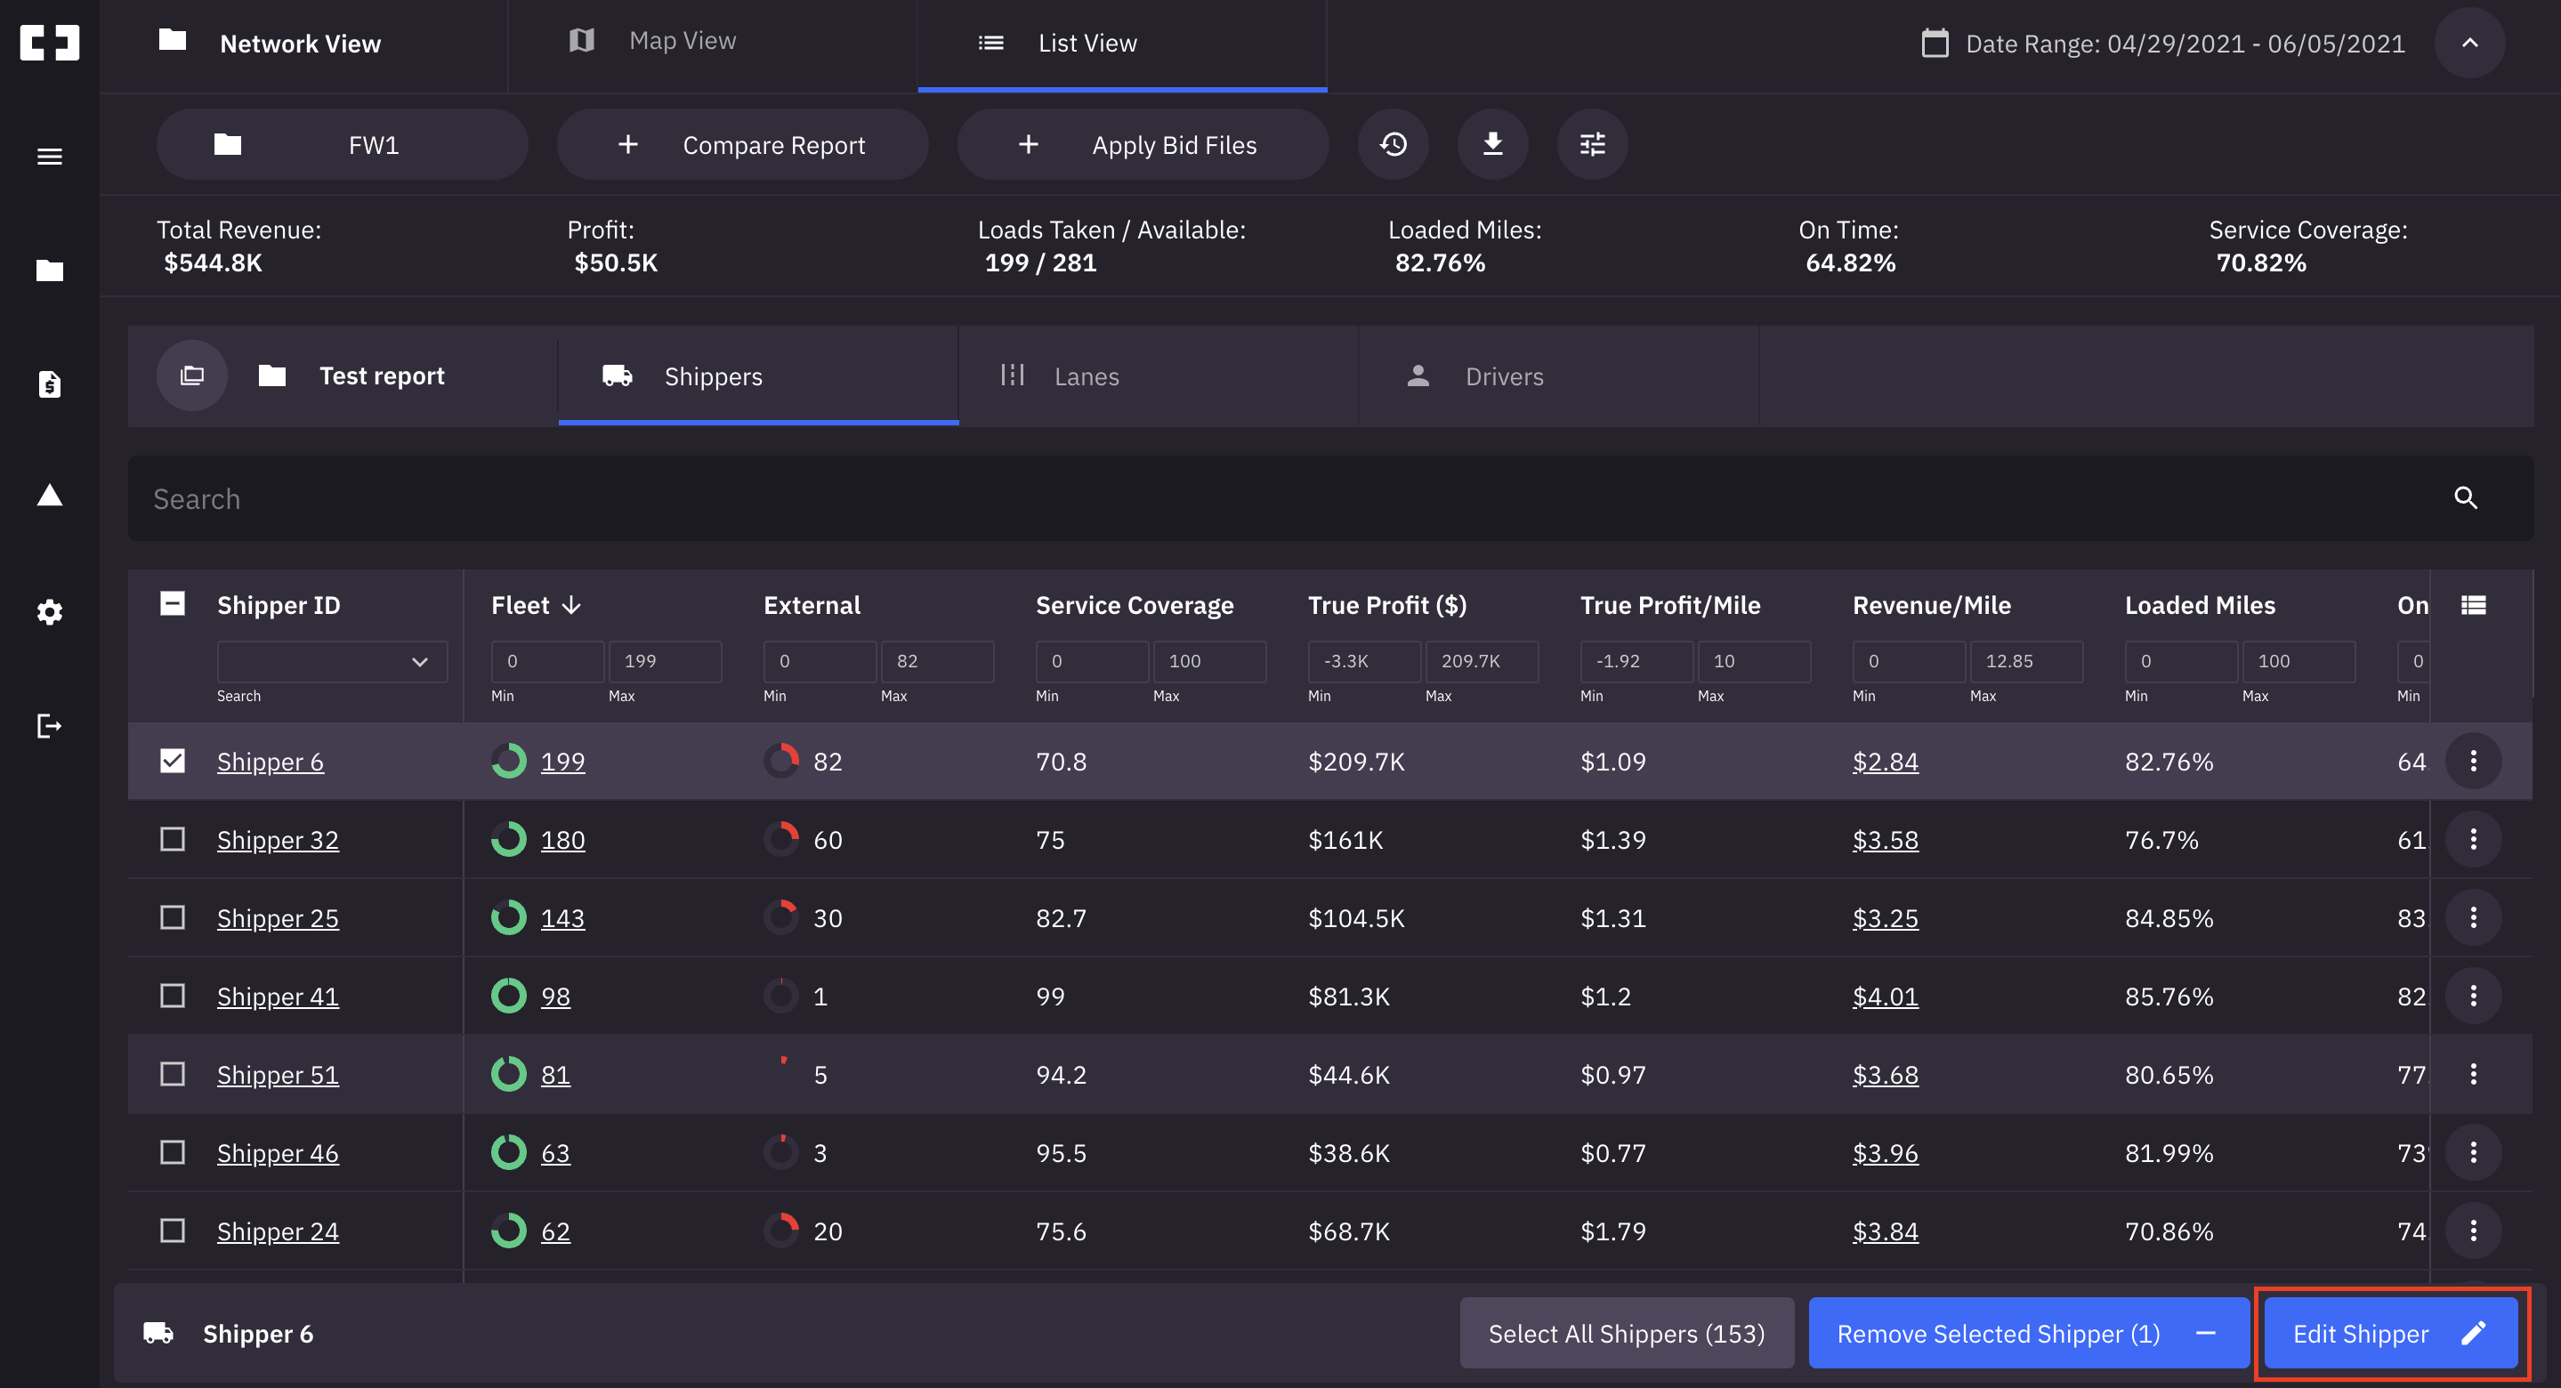Toggle the select-all checkbox in table header

click(172, 602)
